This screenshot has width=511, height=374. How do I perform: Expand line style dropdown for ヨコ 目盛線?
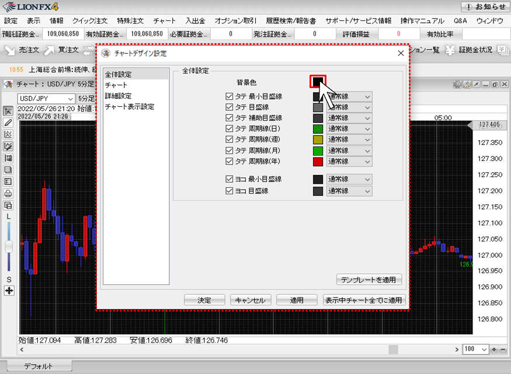coord(349,191)
